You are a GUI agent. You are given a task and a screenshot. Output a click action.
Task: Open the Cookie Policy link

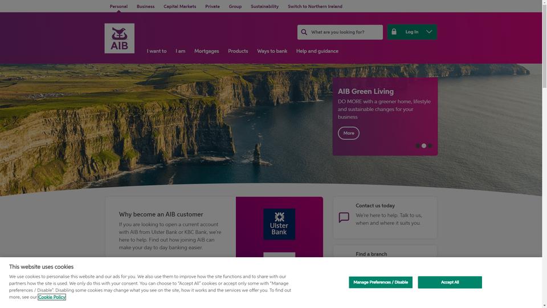52,297
